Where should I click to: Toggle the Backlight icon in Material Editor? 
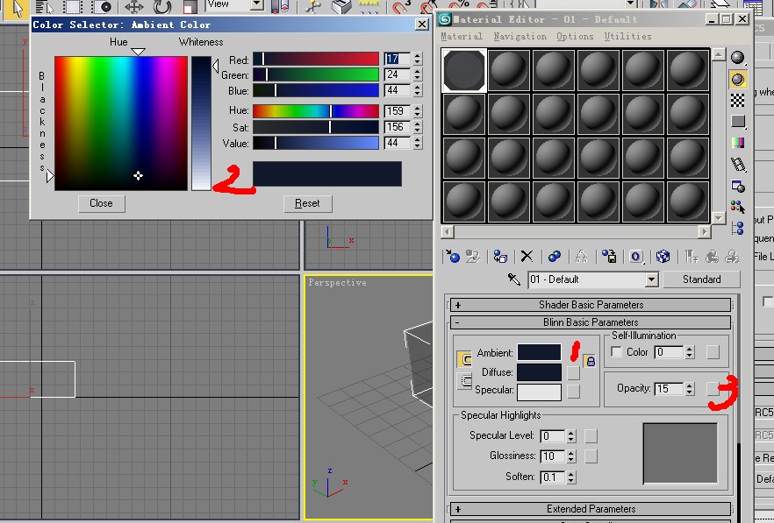click(x=737, y=80)
